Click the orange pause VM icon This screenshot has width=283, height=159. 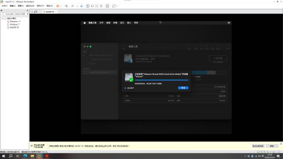[x=57, y=6]
